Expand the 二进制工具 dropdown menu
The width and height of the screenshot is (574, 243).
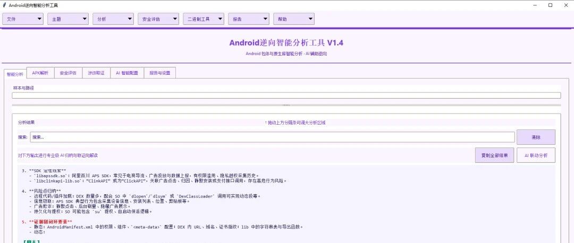203,19
